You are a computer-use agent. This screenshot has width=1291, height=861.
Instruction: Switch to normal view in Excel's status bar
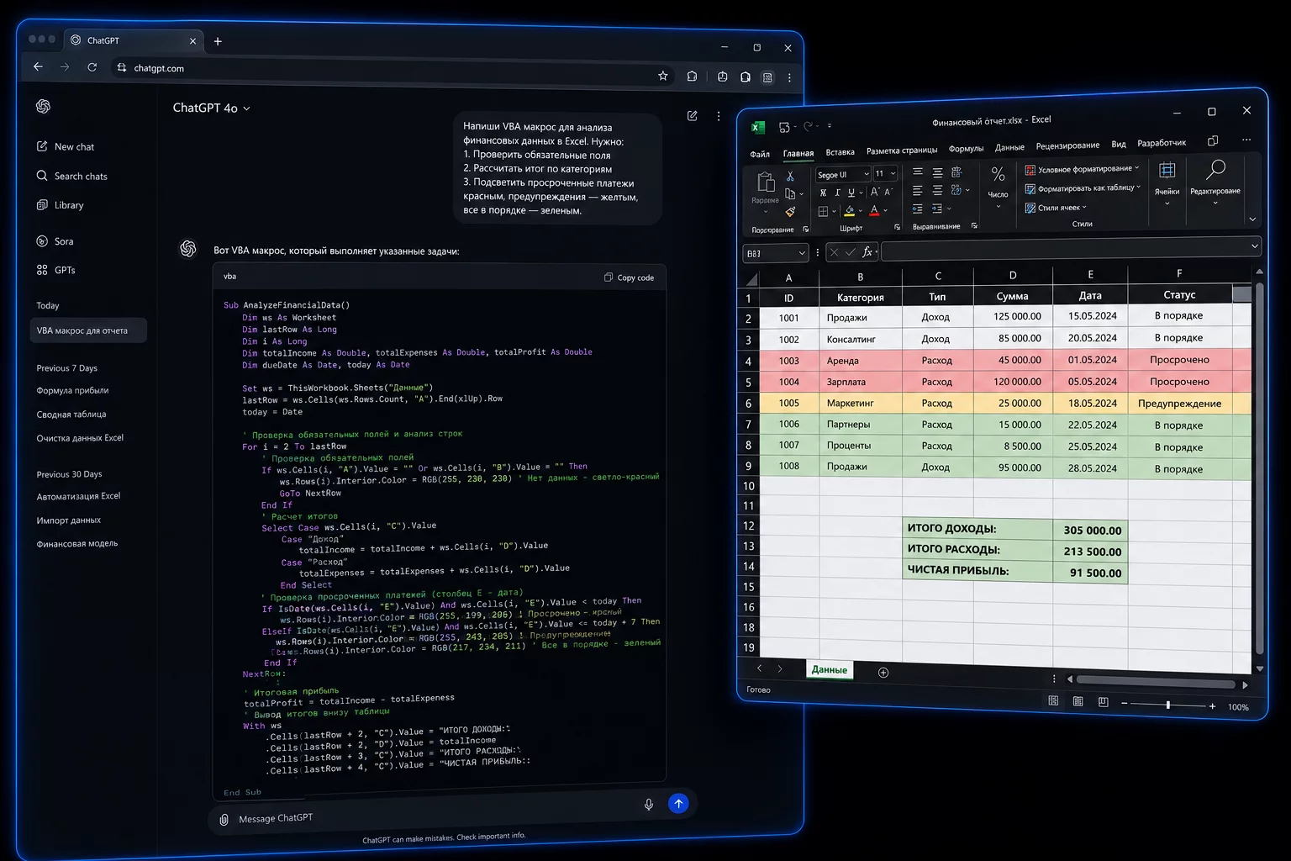coord(1053,700)
